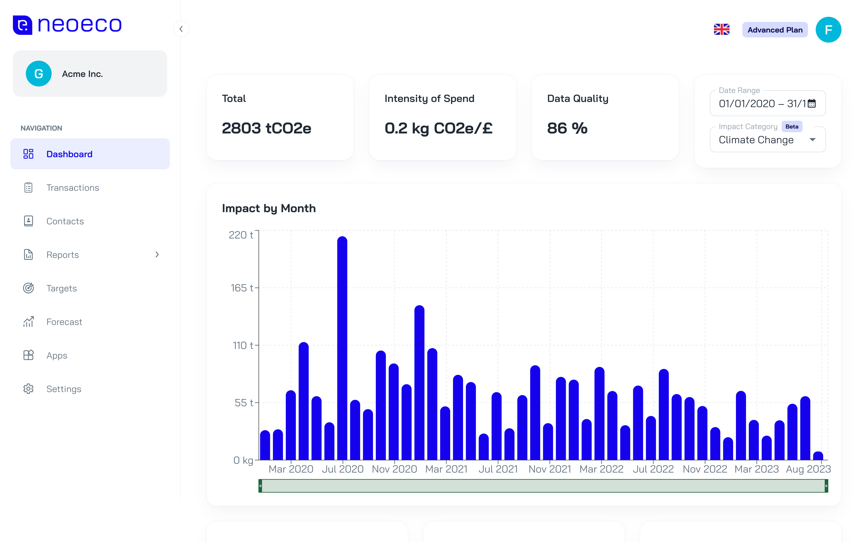This screenshot has height=542, width=857.
Task: Click the Advanced Plan badge
Action: point(775,30)
